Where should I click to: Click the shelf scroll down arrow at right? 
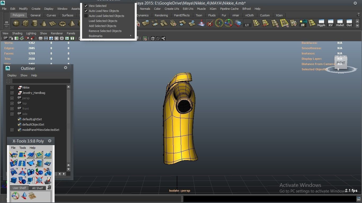(x=357, y=26)
